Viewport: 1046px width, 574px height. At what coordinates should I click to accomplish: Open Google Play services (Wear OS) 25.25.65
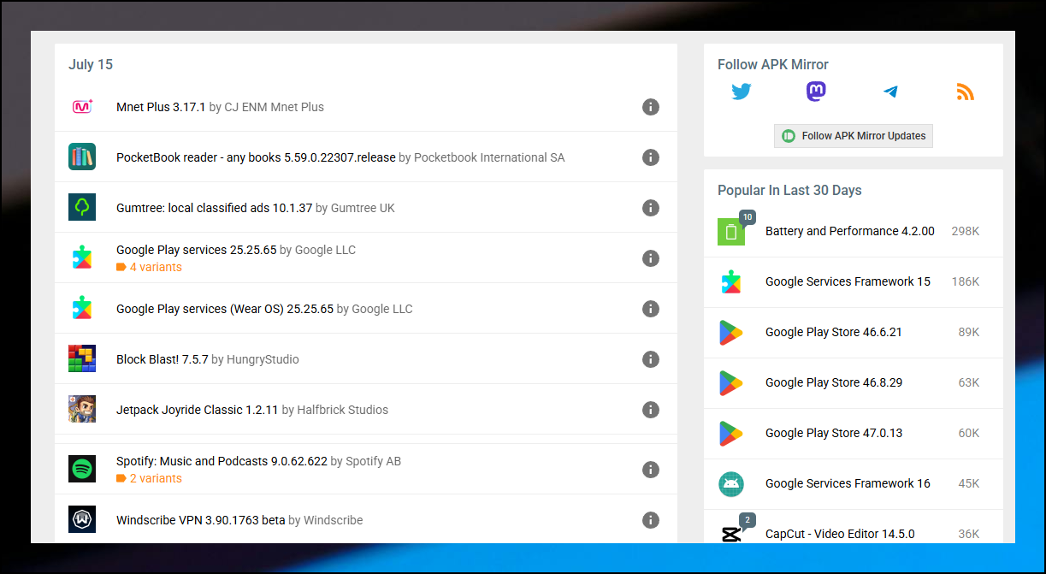click(x=225, y=309)
